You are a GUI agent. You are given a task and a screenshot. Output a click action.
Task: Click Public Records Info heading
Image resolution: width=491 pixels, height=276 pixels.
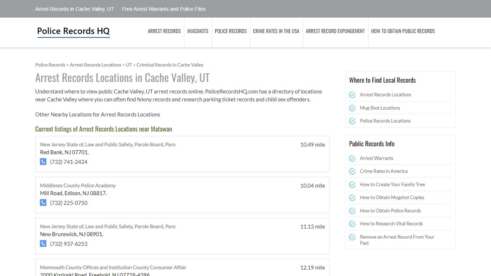coord(372,144)
